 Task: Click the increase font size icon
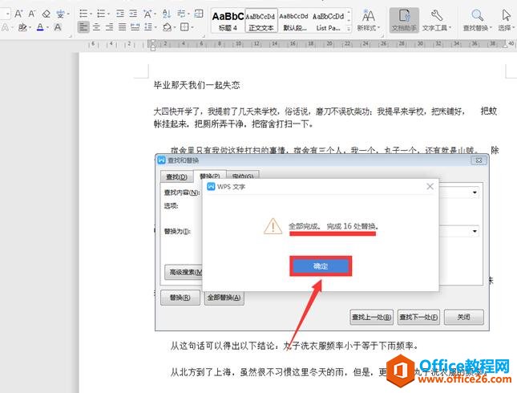[18, 14]
